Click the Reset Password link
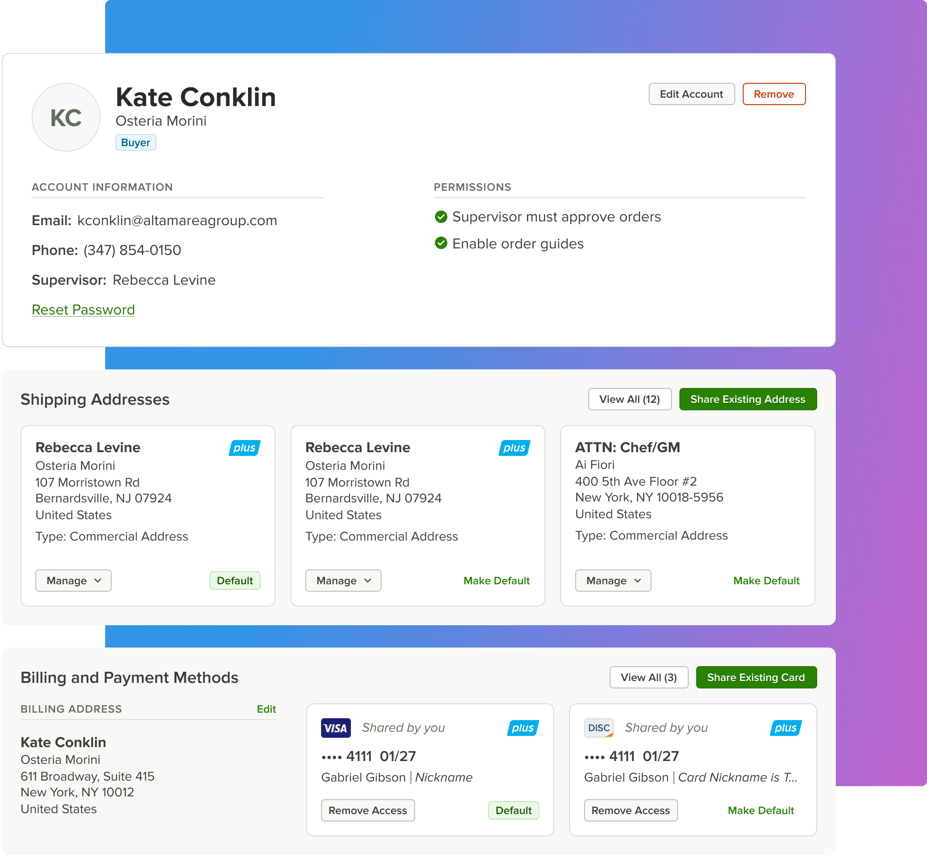 83,310
